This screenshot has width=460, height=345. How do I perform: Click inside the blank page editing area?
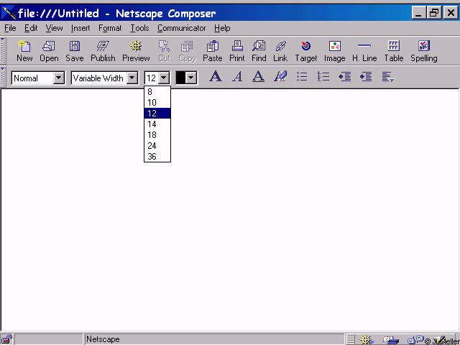tap(230, 210)
